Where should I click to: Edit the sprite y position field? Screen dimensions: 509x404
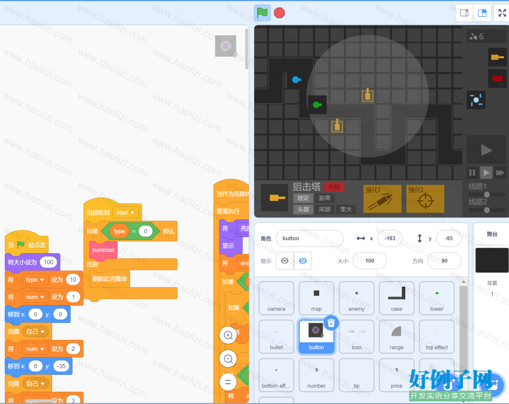click(x=449, y=238)
